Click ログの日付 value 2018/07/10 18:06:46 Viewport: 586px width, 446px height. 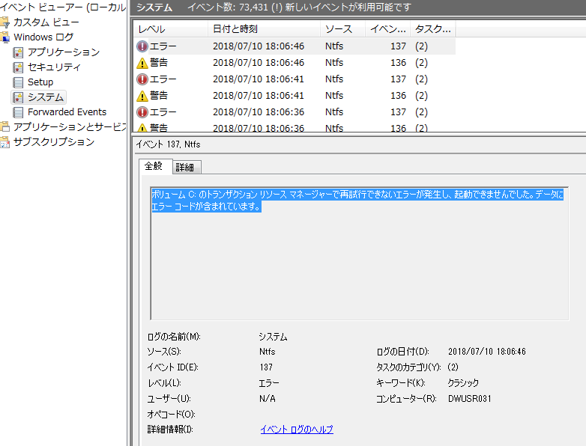(x=487, y=352)
